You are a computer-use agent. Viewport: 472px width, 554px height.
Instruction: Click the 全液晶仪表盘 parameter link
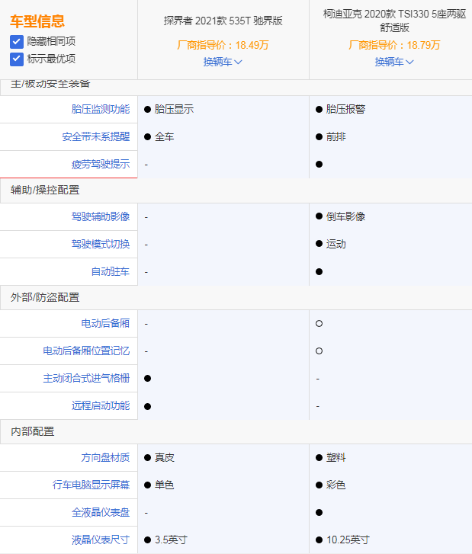point(101,512)
